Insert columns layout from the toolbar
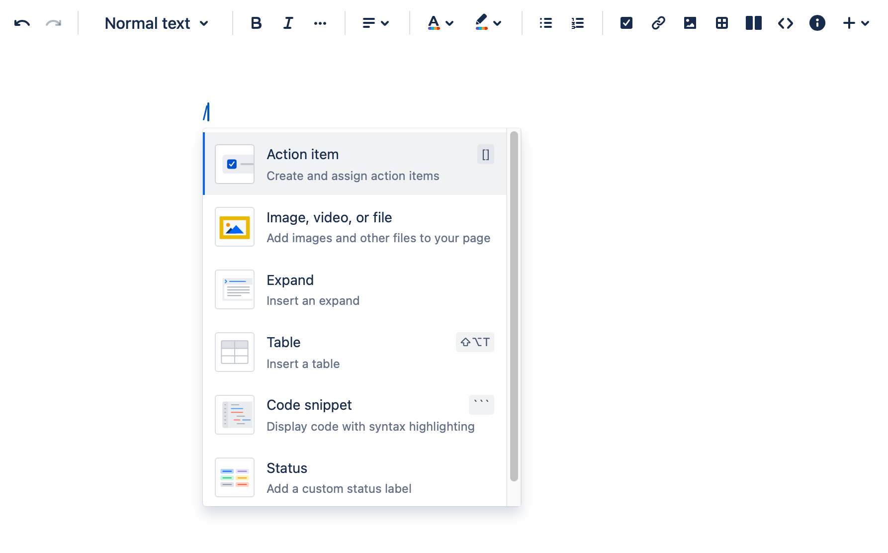The width and height of the screenshot is (888, 553). [754, 23]
